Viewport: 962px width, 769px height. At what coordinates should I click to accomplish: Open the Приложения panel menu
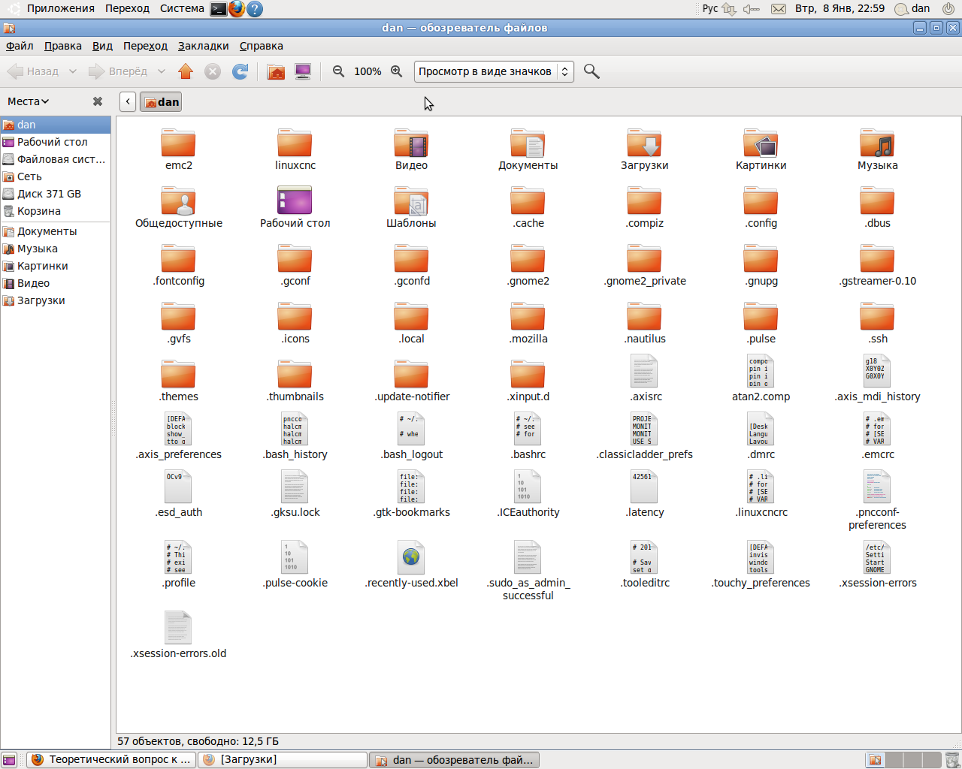[61, 8]
